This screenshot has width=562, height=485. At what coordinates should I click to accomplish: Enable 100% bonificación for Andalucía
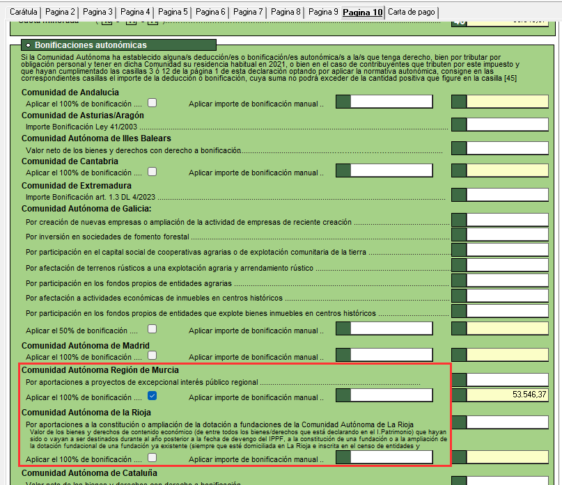coord(152,103)
